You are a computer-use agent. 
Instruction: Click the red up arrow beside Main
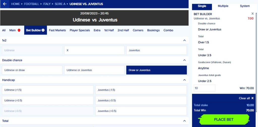pyautogui.click(x=19, y=30)
